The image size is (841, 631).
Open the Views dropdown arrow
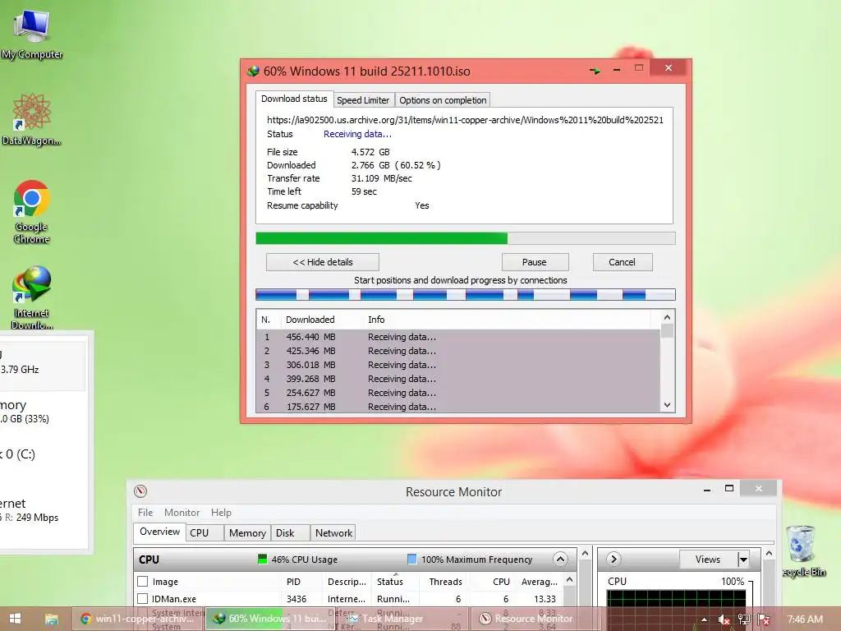pos(743,559)
